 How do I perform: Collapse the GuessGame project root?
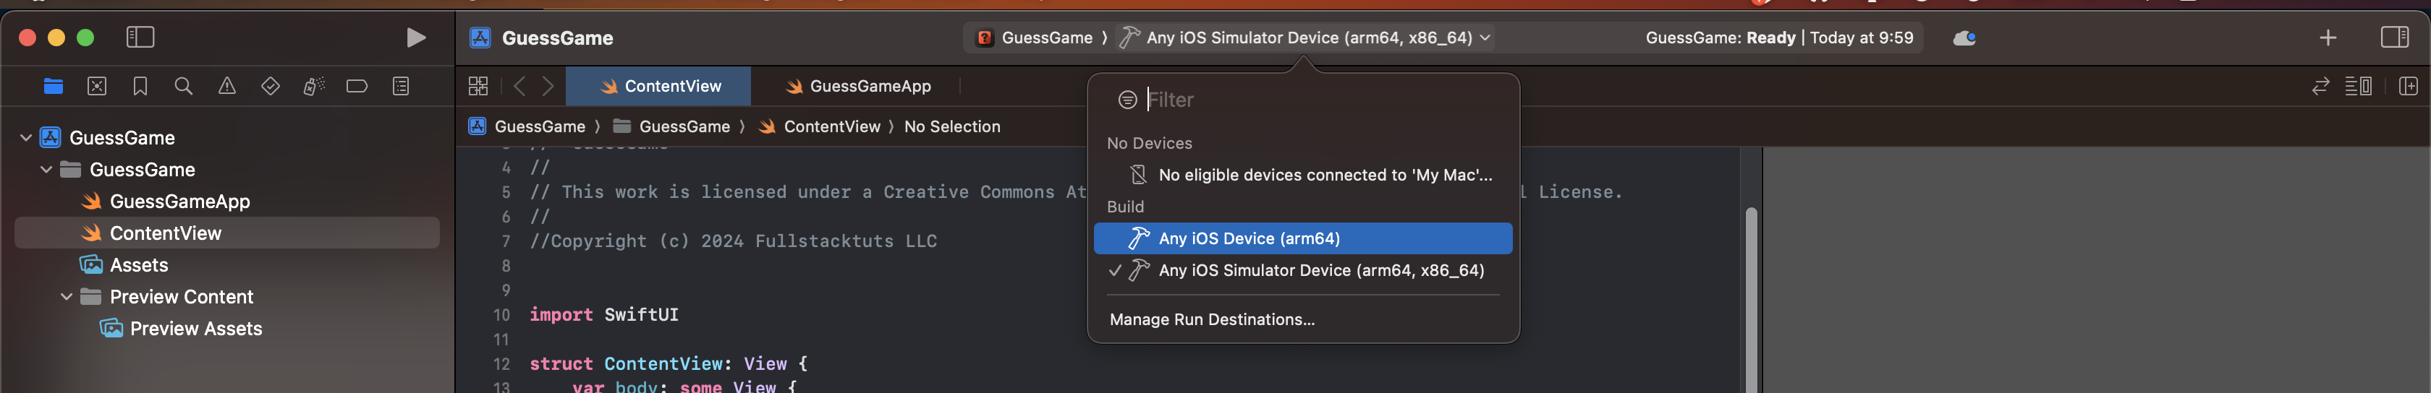click(25, 139)
